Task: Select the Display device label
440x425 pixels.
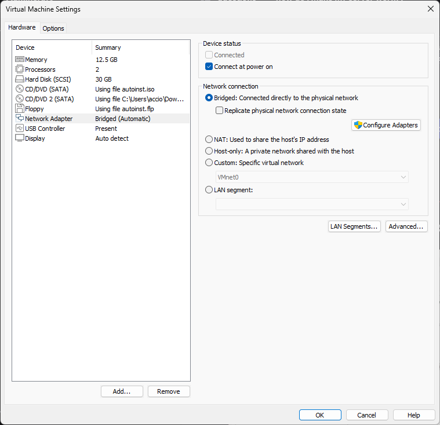Action: click(35, 138)
